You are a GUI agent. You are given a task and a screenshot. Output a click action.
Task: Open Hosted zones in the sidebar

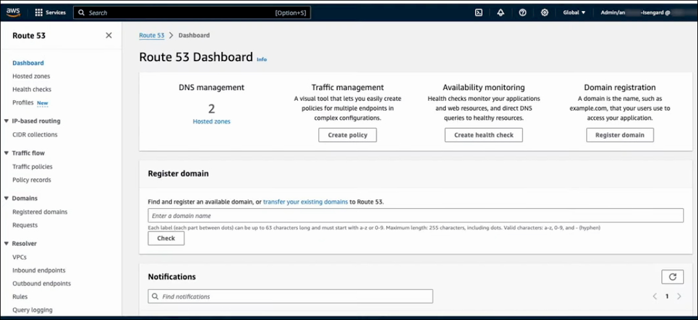[31, 77]
